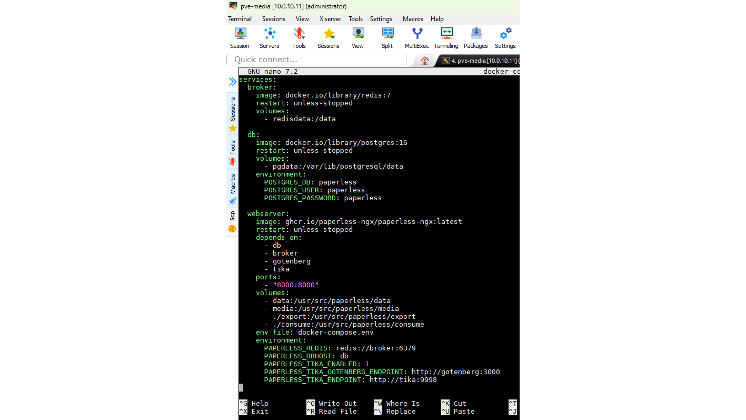Click the '- gotenberg' dependency line
This screenshot has width=746, height=420.
pyautogui.click(x=287, y=261)
